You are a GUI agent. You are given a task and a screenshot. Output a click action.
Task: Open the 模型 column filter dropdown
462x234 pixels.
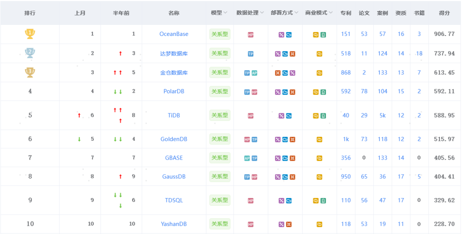tap(225, 13)
